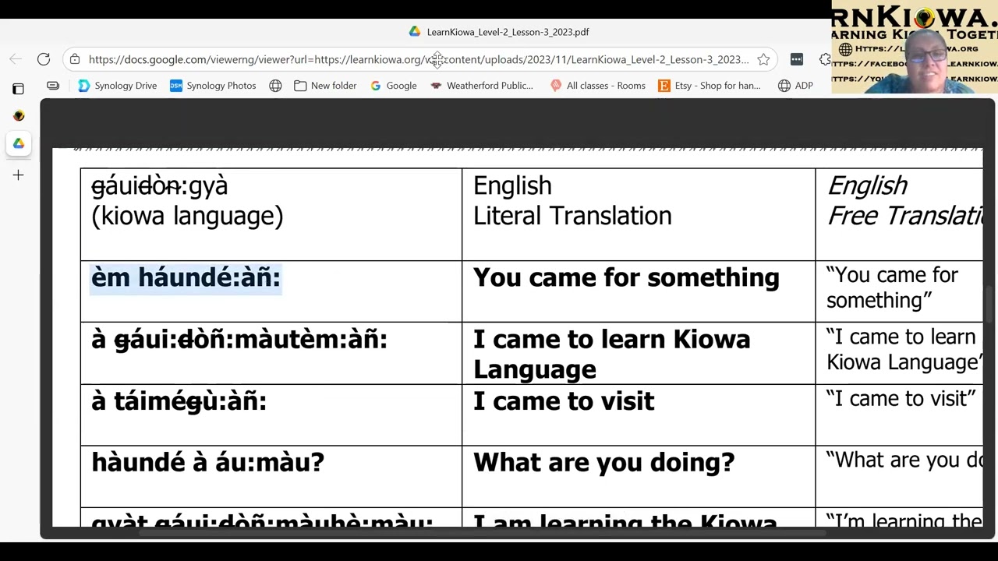
Task: Open the Etsy Shop bookmark
Action: [710, 86]
